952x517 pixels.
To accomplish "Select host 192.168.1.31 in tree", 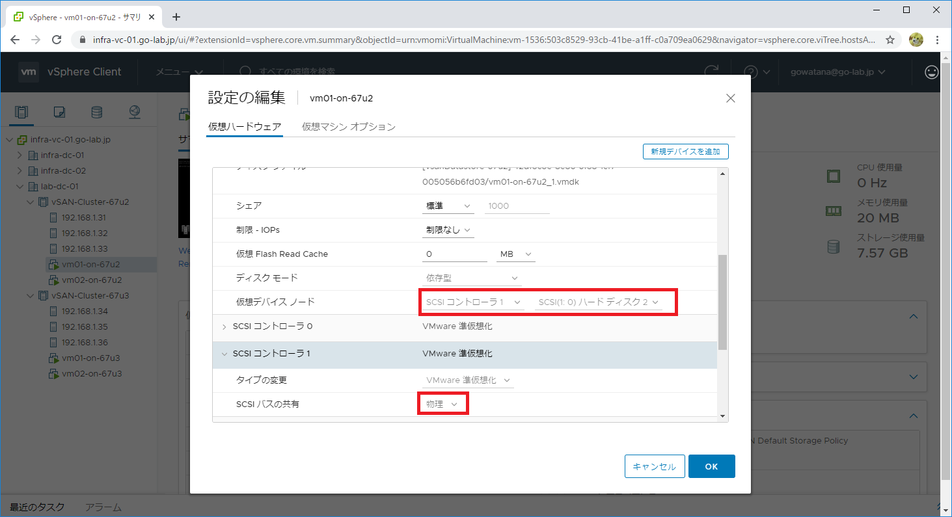I will 85,217.
